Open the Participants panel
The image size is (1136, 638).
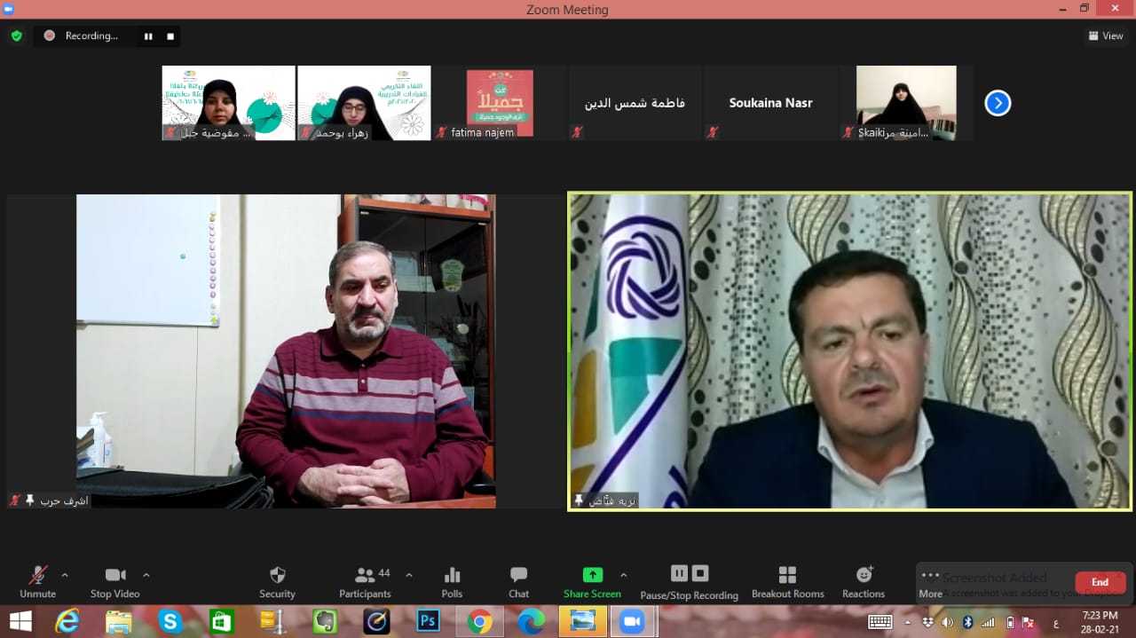click(x=365, y=581)
